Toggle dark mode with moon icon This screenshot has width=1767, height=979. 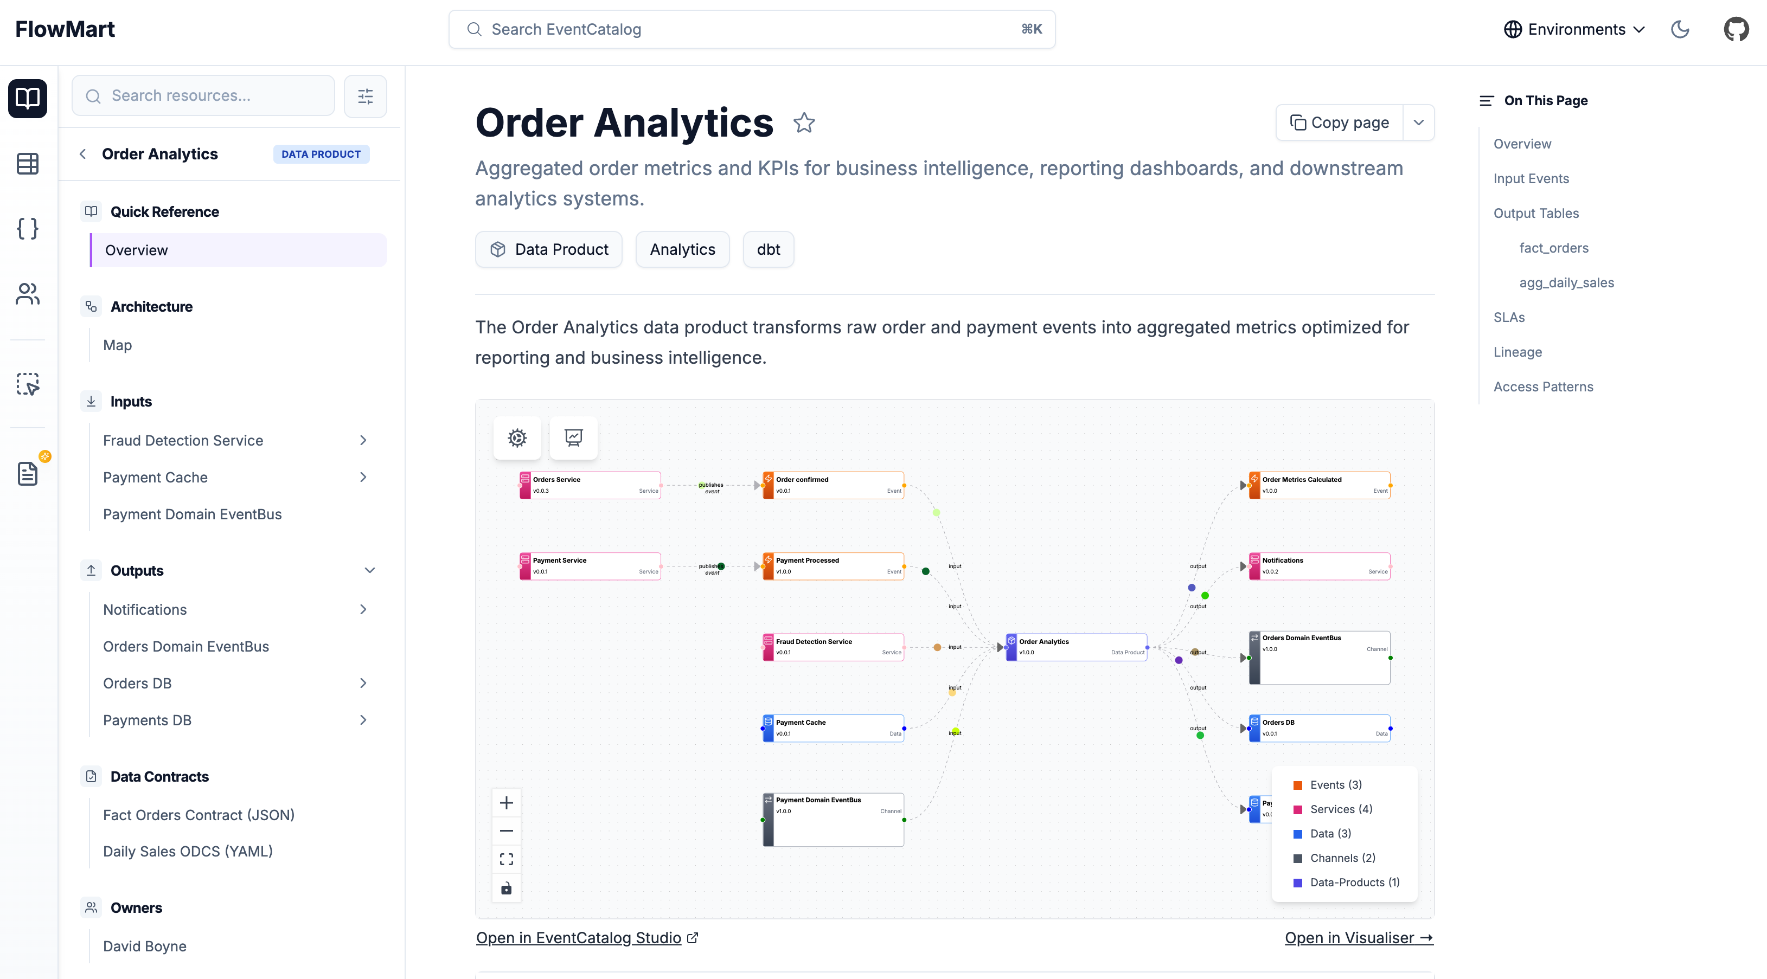coord(1680,29)
